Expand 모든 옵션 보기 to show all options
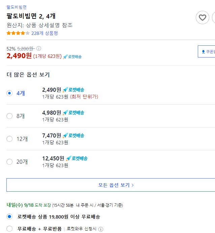Viewport: 215px width, 233px height. [111, 185]
